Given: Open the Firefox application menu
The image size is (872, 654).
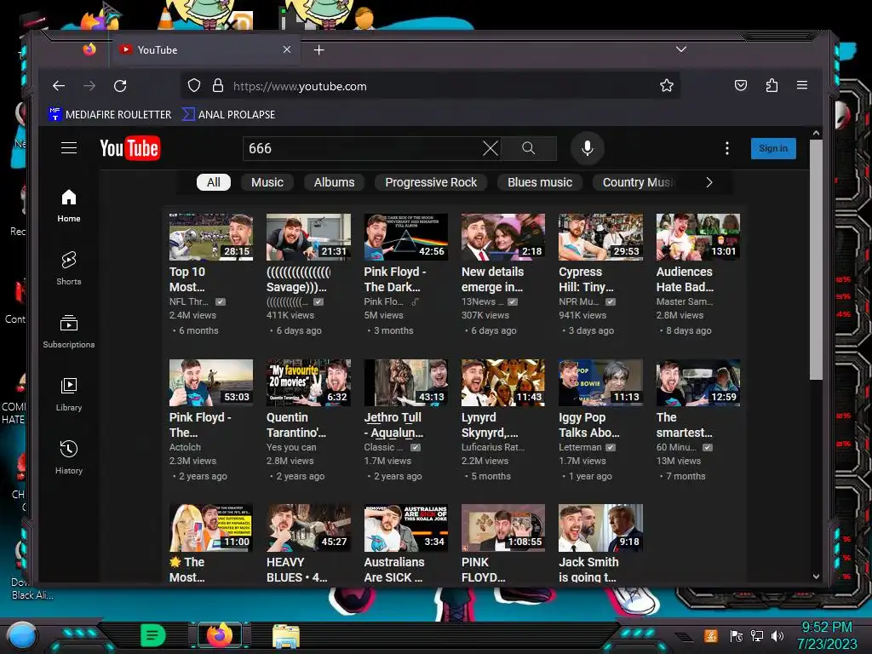Looking at the screenshot, I should point(802,85).
